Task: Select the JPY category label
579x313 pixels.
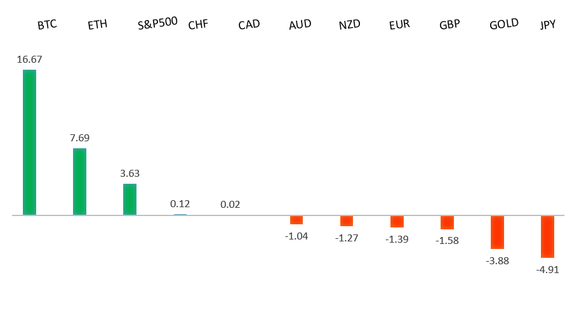Action: (x=547, y=25)
